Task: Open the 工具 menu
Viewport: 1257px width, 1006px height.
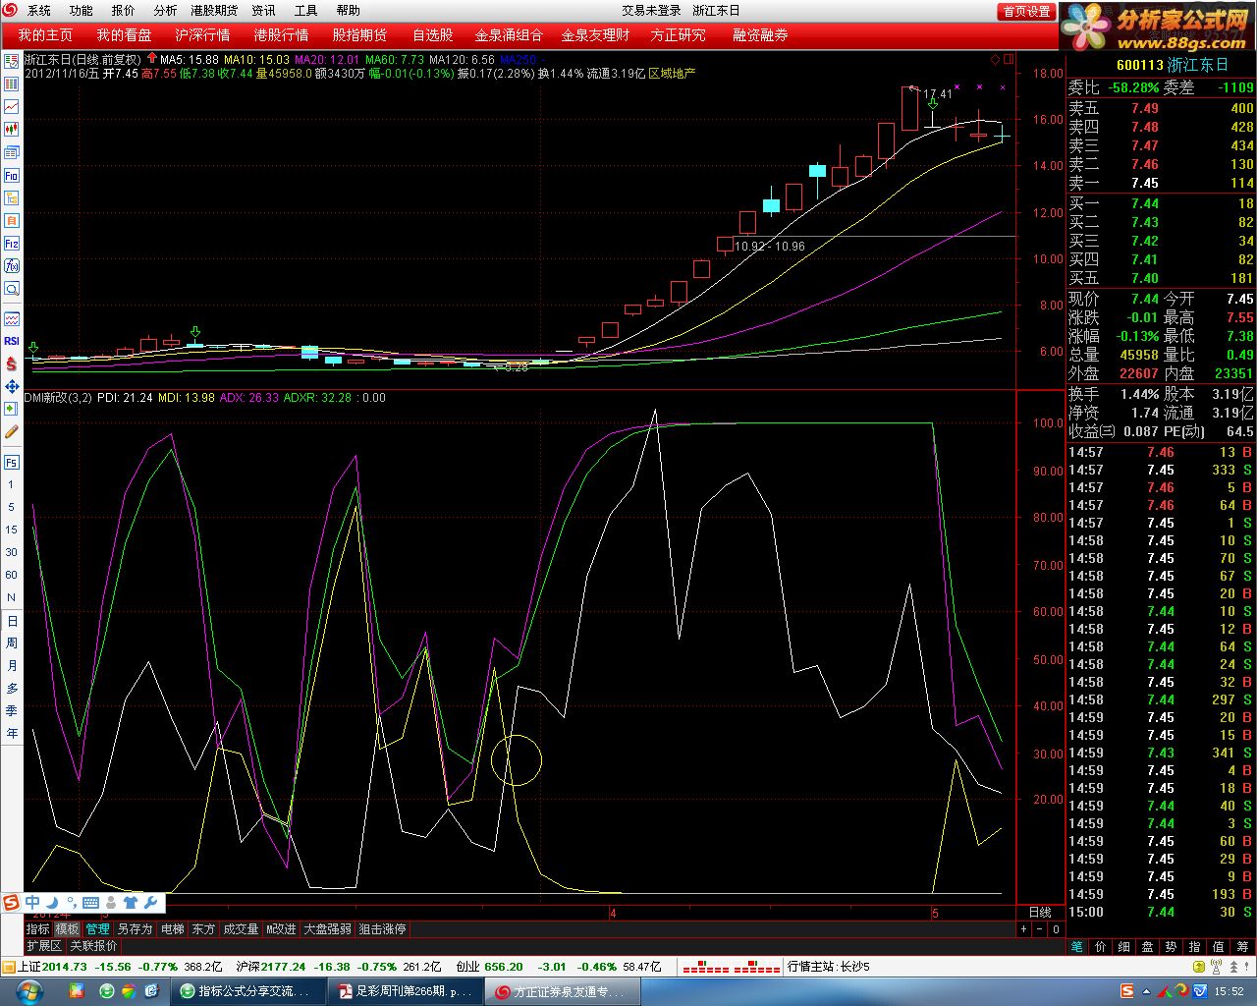Action: click(x=306, y=10)
